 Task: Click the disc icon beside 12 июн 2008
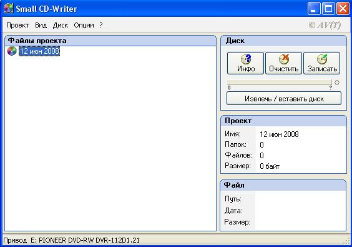(12, 51)
